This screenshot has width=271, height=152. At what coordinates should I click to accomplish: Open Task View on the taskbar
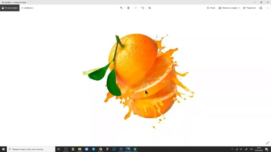point(59,149)
